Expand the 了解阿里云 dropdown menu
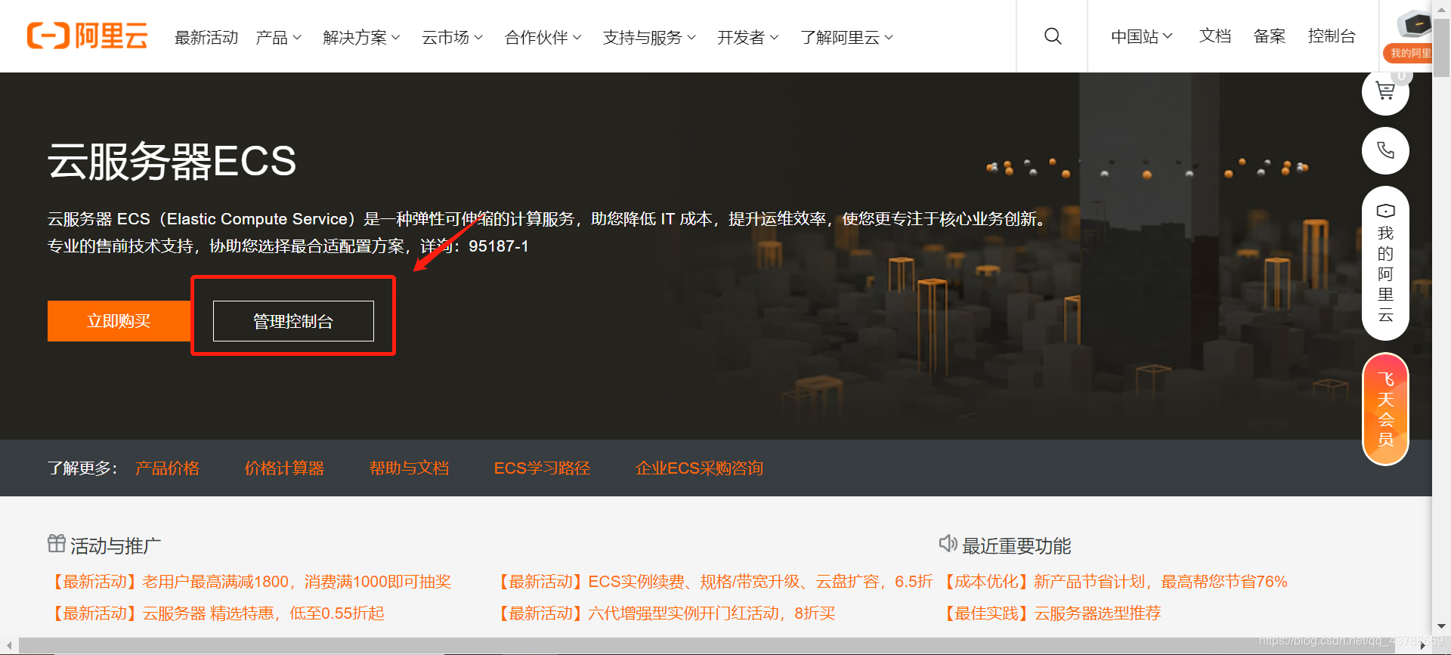 (x=847, y=37)
